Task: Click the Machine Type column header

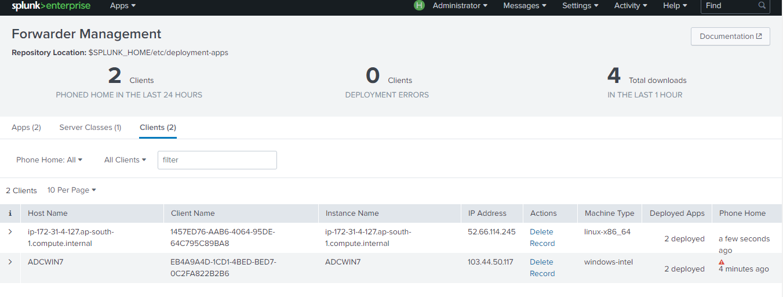Action: click(610, 213)
